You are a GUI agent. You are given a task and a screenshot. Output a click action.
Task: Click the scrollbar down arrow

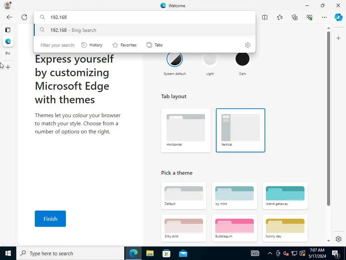coord(328,241)
